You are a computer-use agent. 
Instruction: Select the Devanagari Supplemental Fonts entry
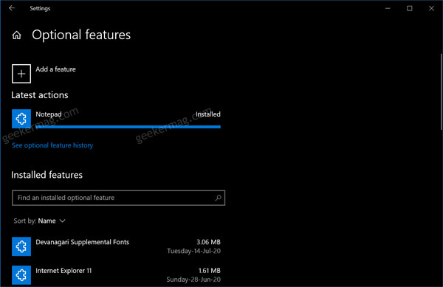click(x=116, y=246)
